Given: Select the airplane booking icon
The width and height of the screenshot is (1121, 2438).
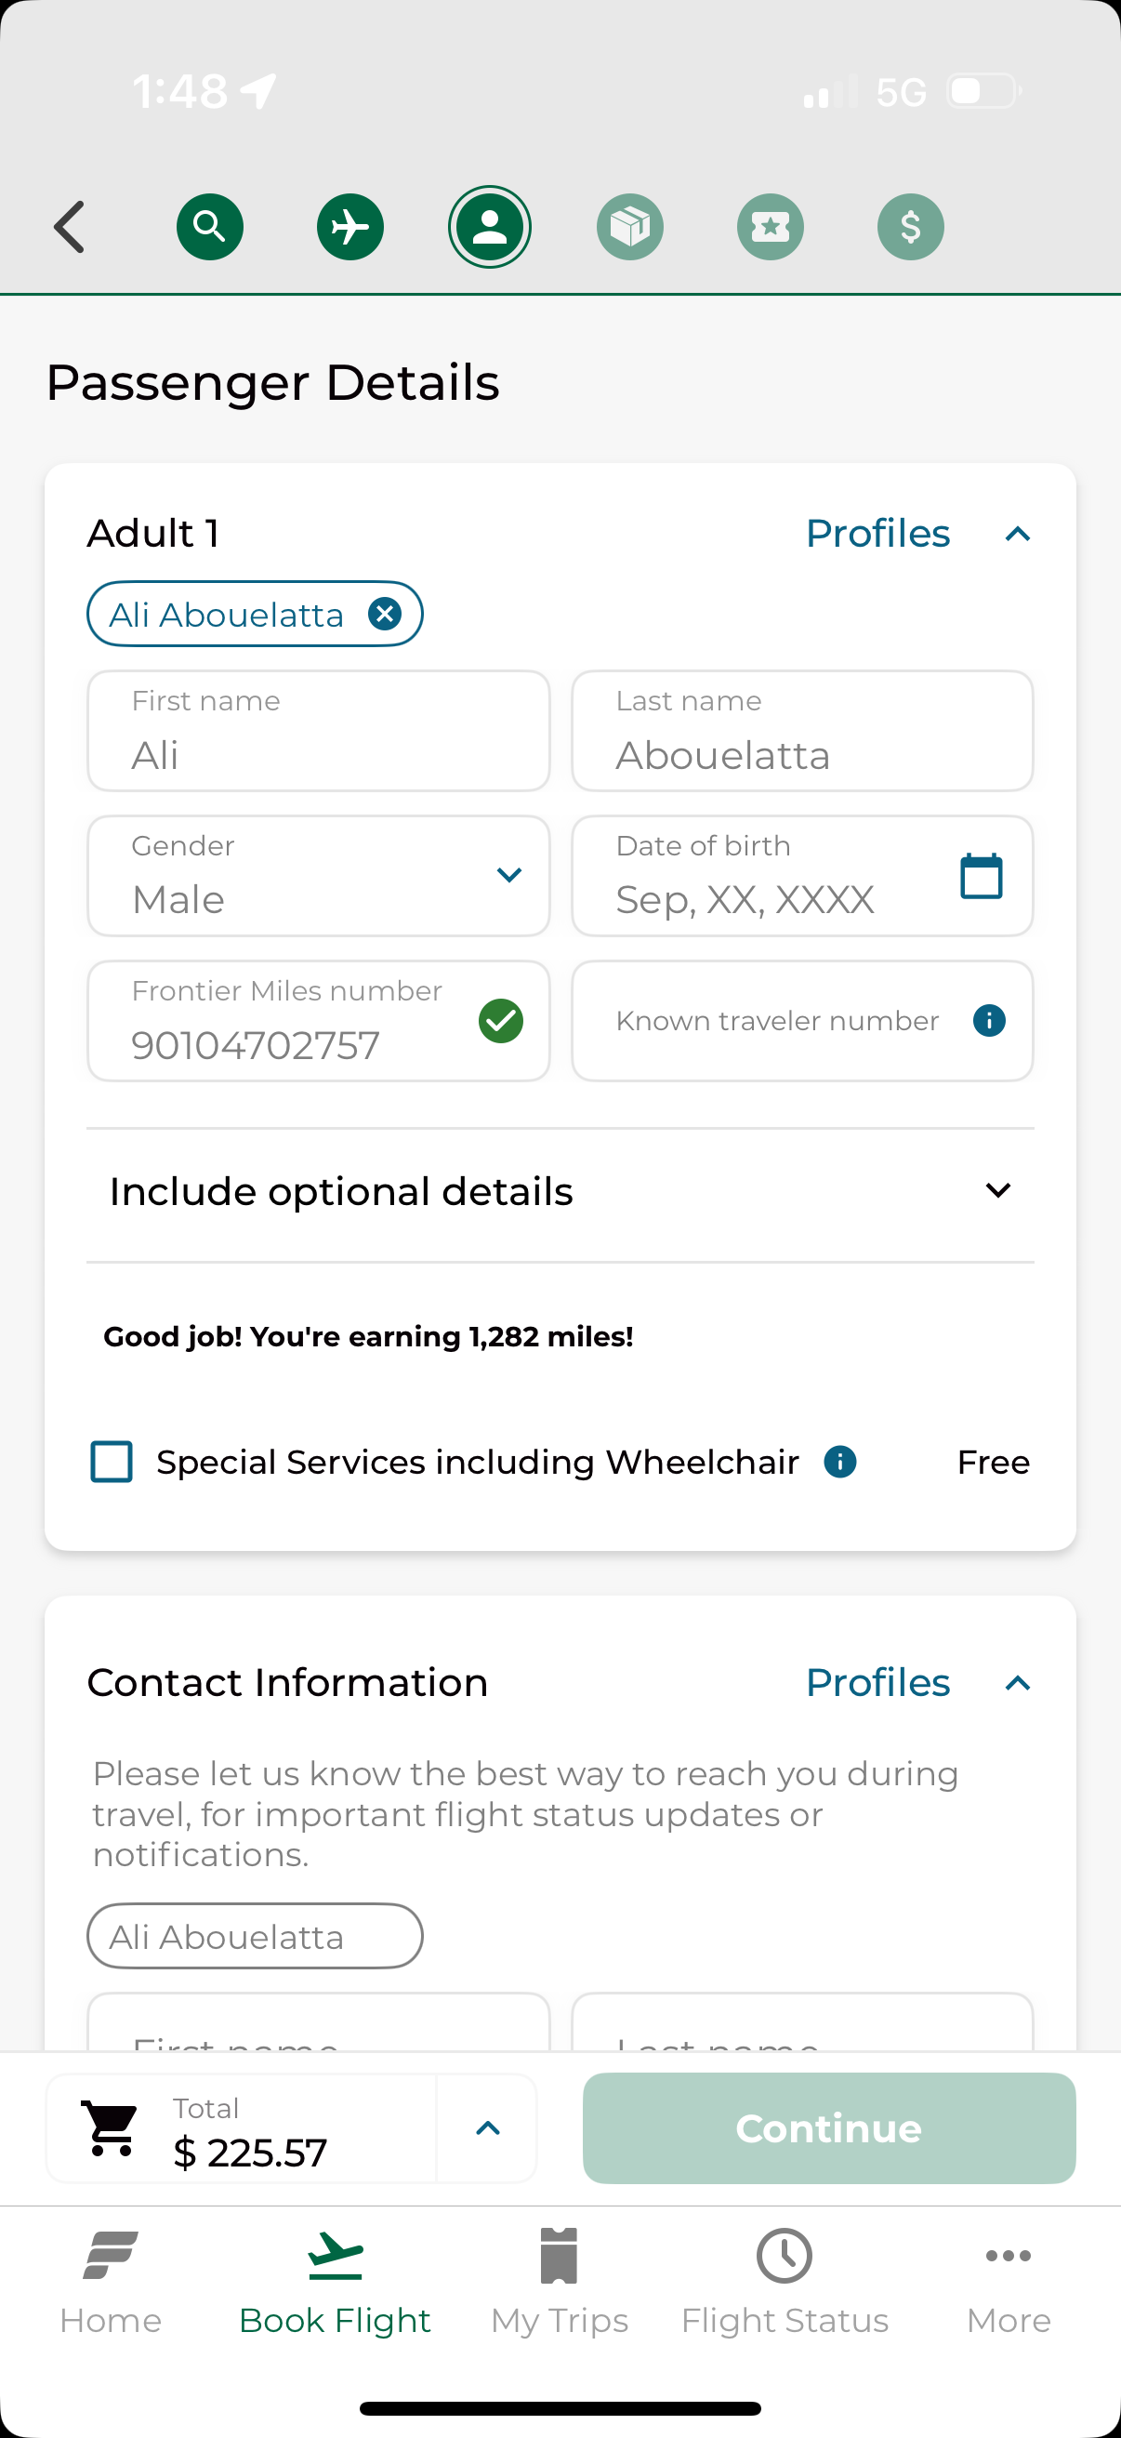Looking at the screenshot, I should pyautogui.click(x=350, y=226).
